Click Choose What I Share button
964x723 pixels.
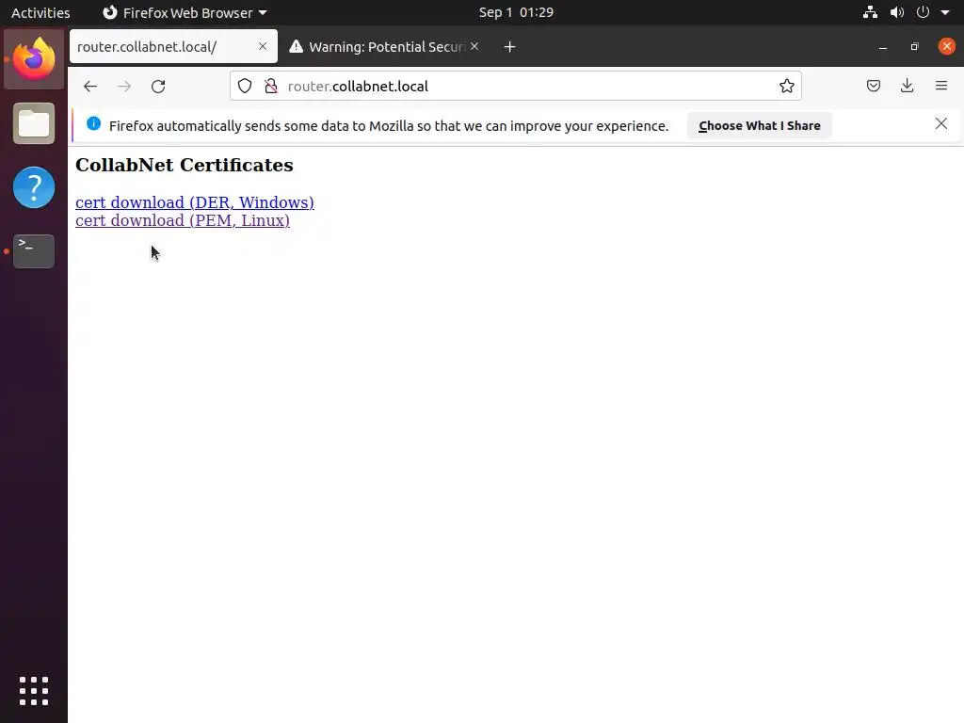(x=760, y=125)
